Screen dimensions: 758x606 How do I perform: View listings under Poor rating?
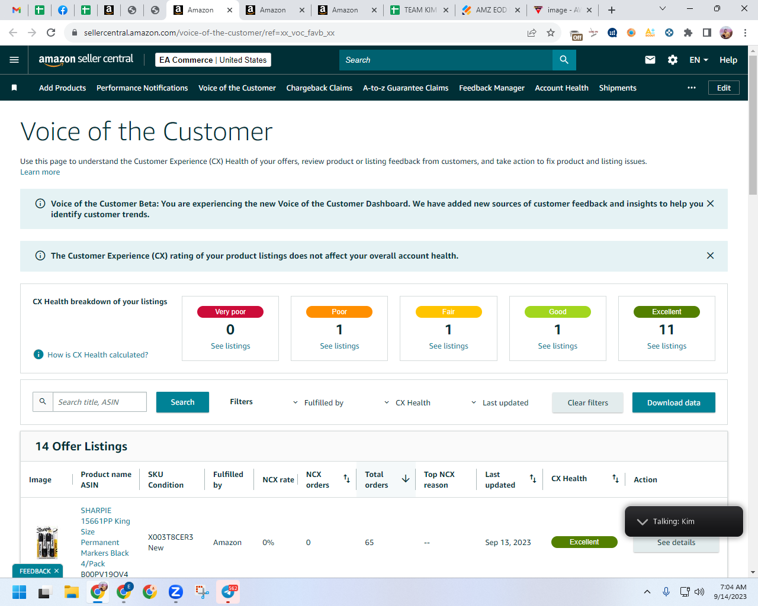[339, 346]
